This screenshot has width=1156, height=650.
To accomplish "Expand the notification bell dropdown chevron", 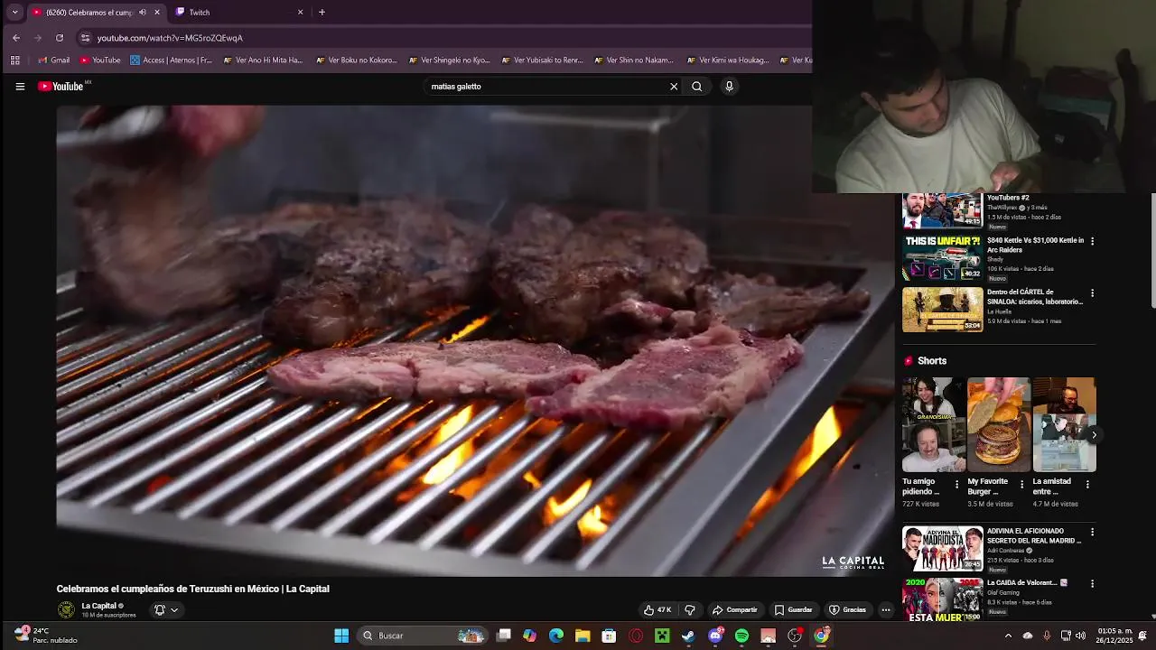I will [174, 610].
